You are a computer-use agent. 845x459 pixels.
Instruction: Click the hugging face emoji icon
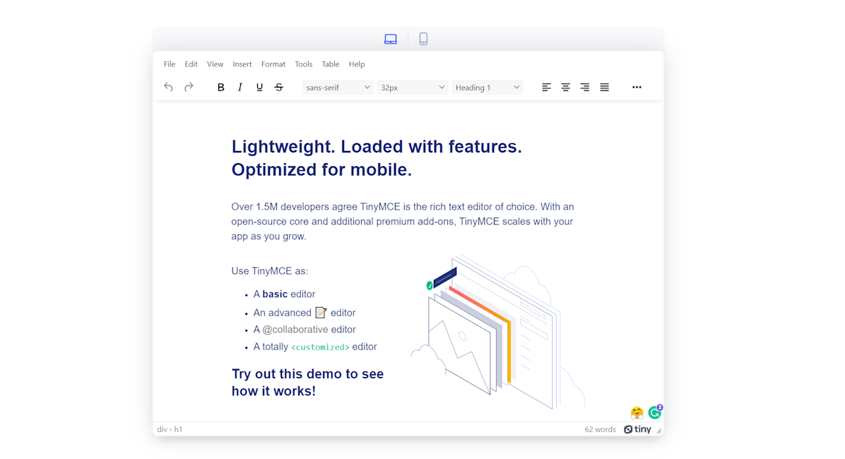click(x=637, y=412)
